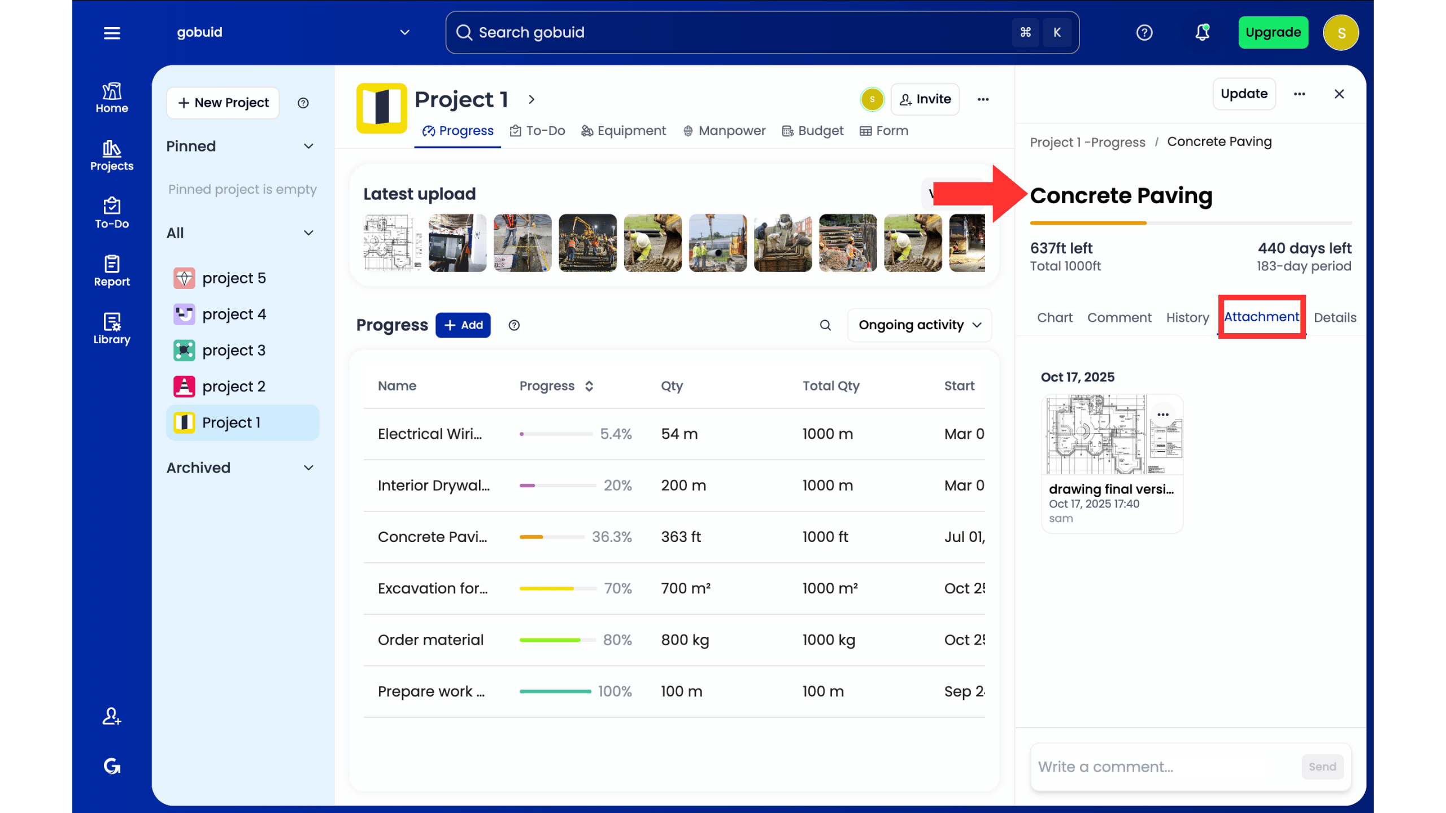The height and width of the screenshot is (813, 1446).
Task: Expand the Archived projects section
Action: pyautogui.click(x=308, y=468)
